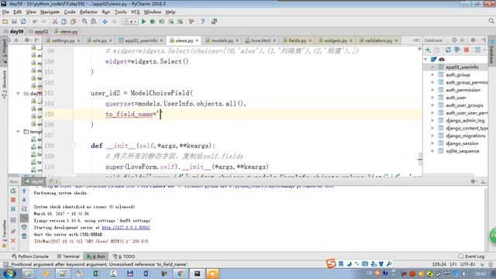Collapse the day59 folder in Project tree
The height and width of the screenshot is (279, 496).
point(18,94)
